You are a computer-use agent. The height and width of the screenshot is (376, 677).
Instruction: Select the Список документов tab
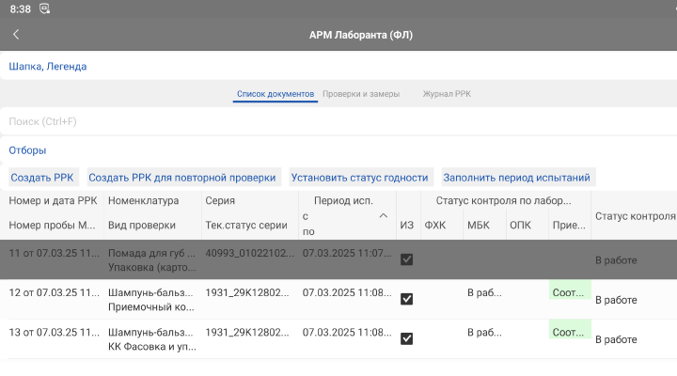click(275, 94)
